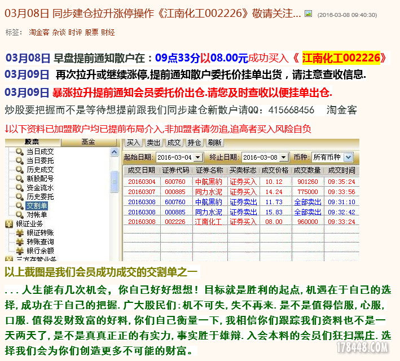Click the yen icon beside 转账查询
This screenshot has width=400, height=361.
coord(20,241)
